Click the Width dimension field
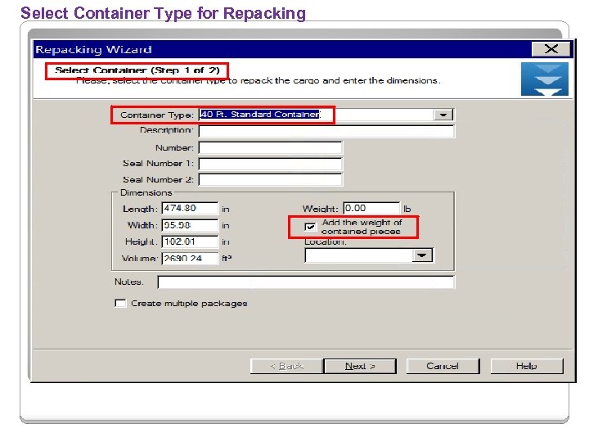The height and width of the screenshot is (442, 589). (x=190, y=225)
